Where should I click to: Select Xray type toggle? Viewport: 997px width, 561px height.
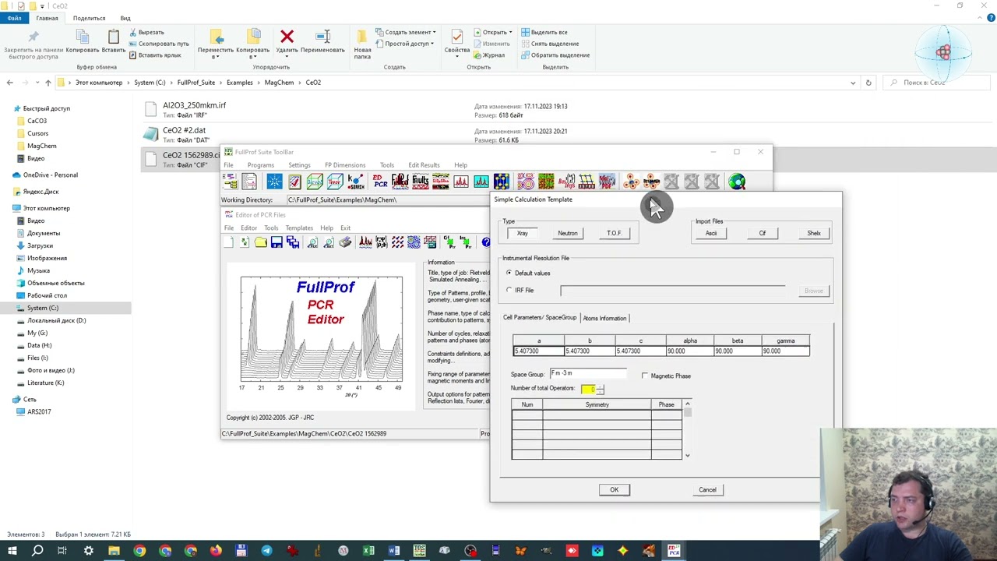pyautogui.click(x=523, y=233)
